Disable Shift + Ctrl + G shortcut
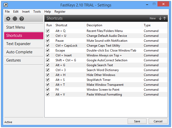 [48, 60]
